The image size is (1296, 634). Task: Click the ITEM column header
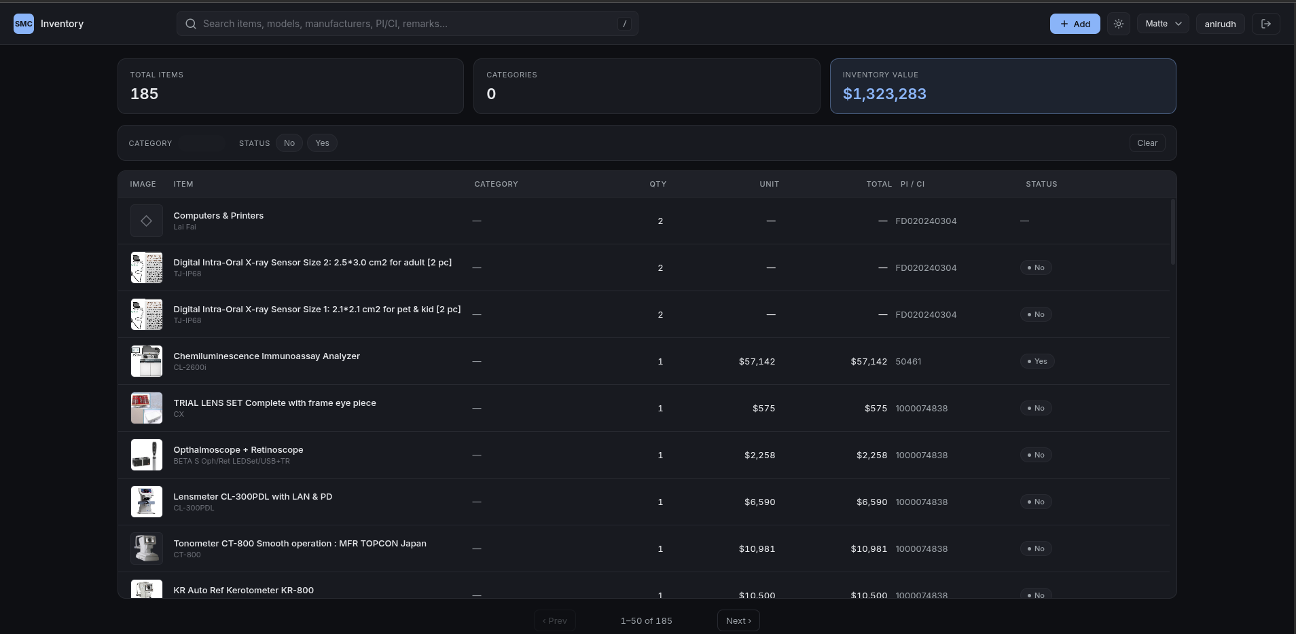tap(183, 184)
